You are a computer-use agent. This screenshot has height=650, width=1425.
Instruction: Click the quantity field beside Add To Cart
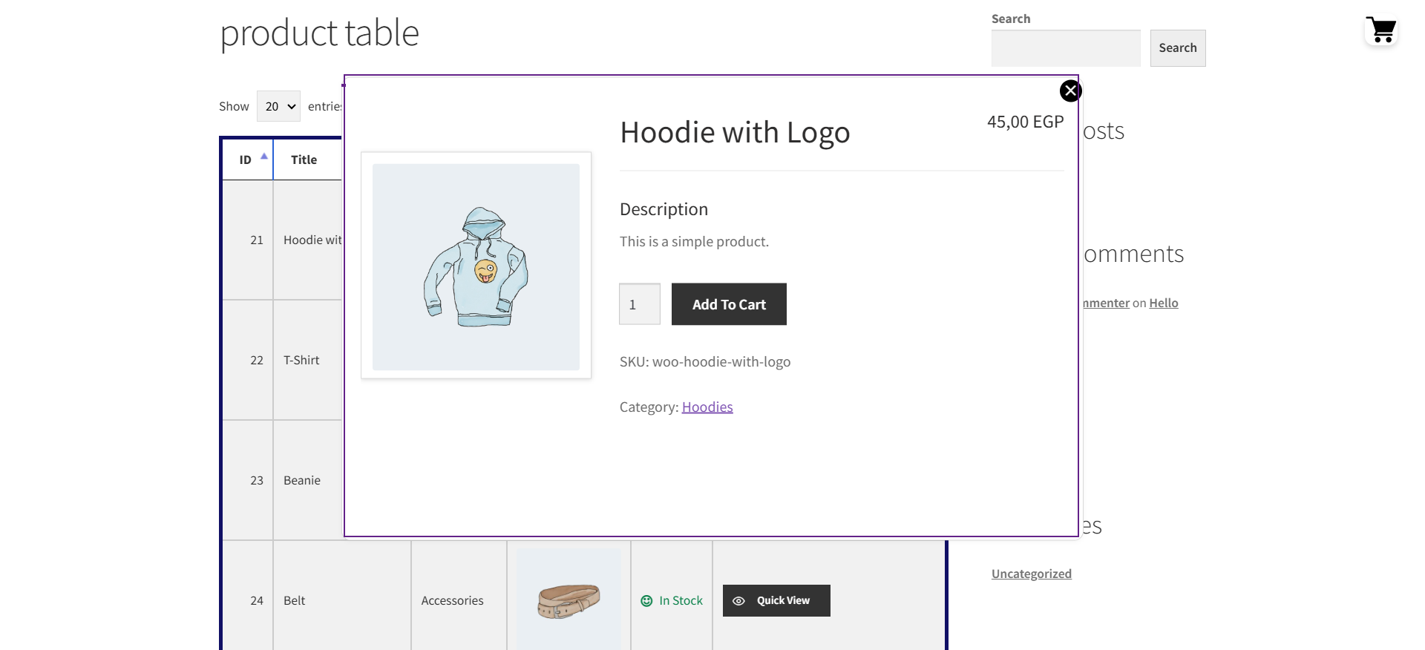pyautogui.click(x=639, y=304)
